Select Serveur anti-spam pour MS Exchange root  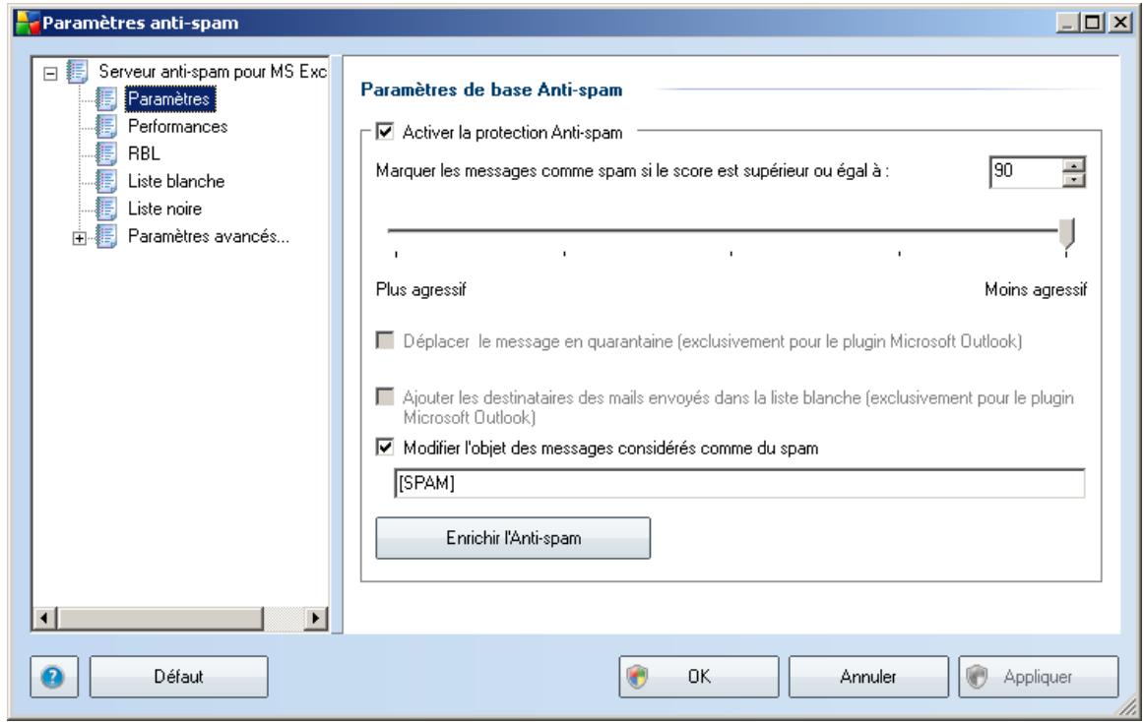pos(213,72)
